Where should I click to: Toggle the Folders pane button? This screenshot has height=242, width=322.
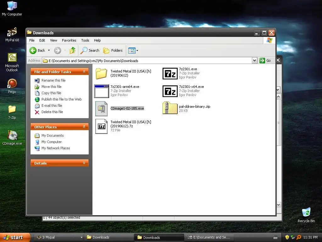(x=113, y=50)
